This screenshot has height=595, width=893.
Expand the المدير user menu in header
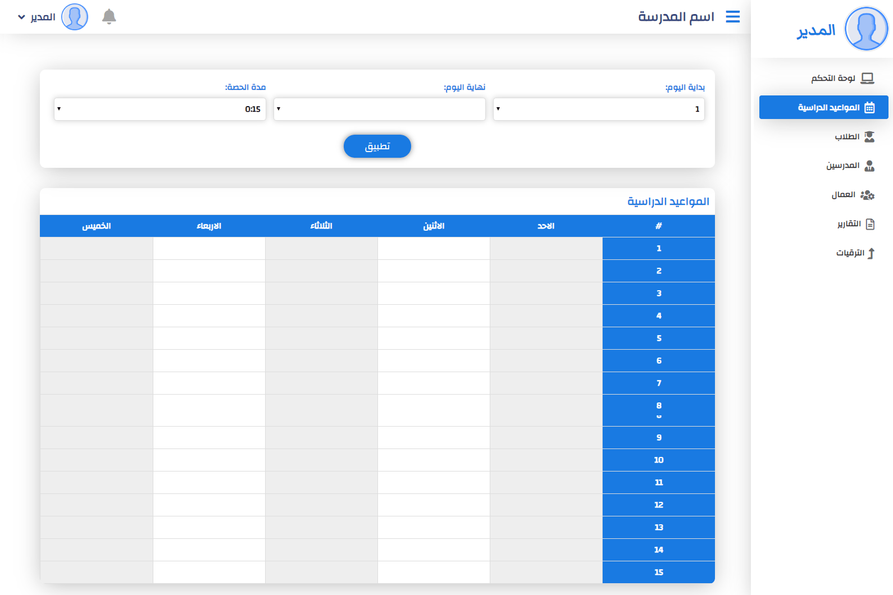click(37, 17)
